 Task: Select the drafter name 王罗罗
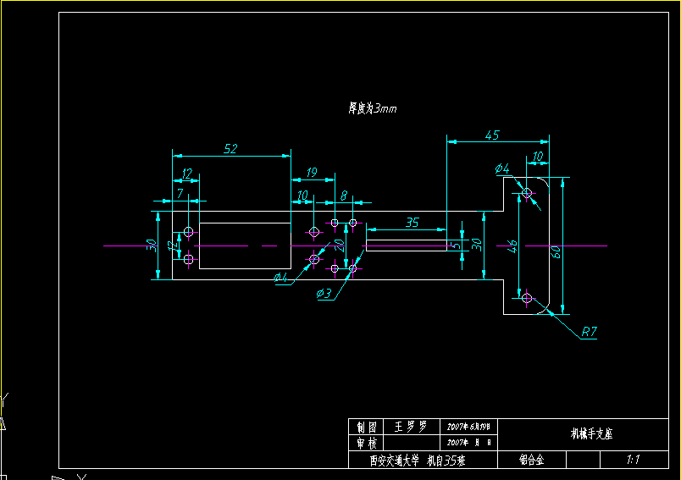(411, 427)
